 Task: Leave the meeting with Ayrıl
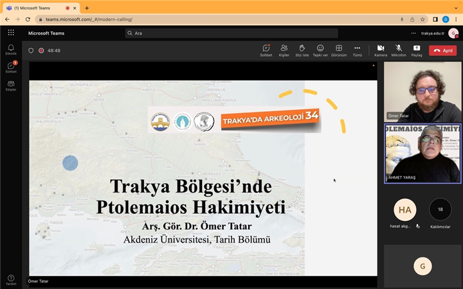tap(443, 51)
